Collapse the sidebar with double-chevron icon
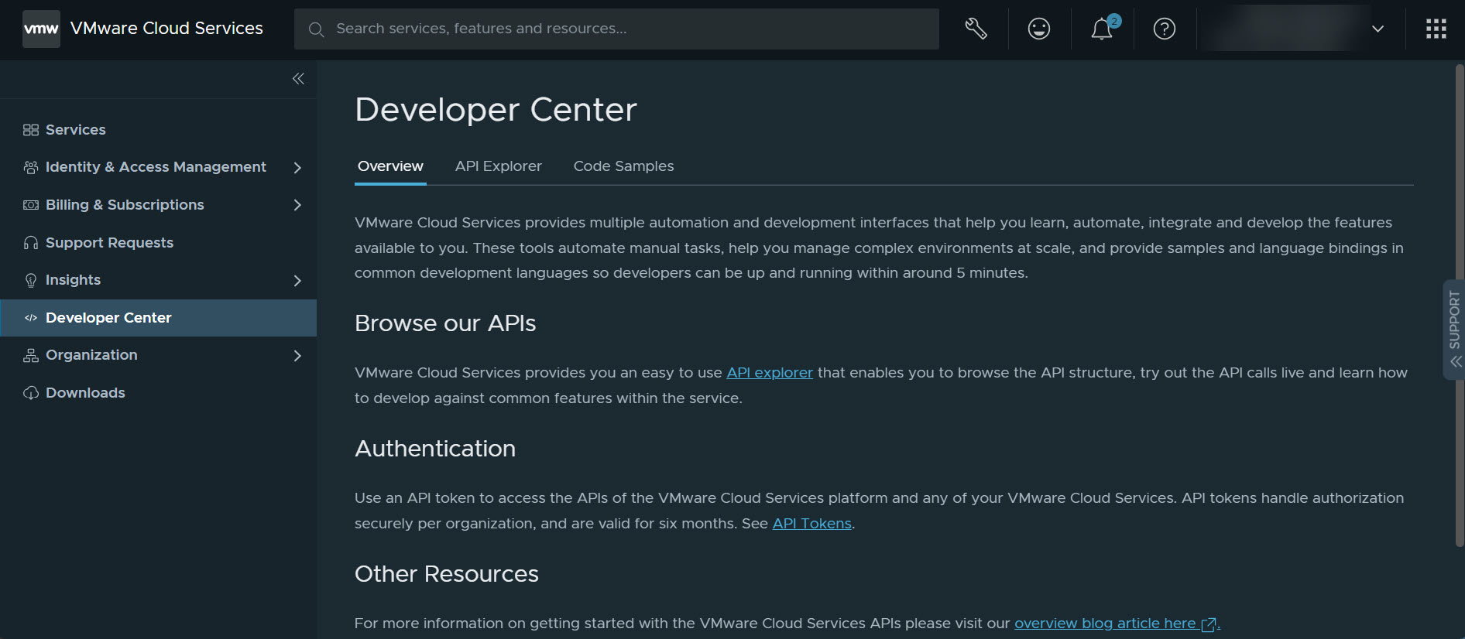 298,79
